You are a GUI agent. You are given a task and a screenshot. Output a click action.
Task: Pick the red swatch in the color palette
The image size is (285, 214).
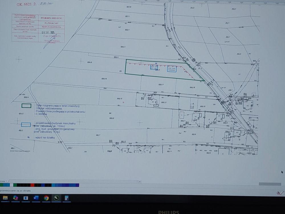tap(32, 185)
